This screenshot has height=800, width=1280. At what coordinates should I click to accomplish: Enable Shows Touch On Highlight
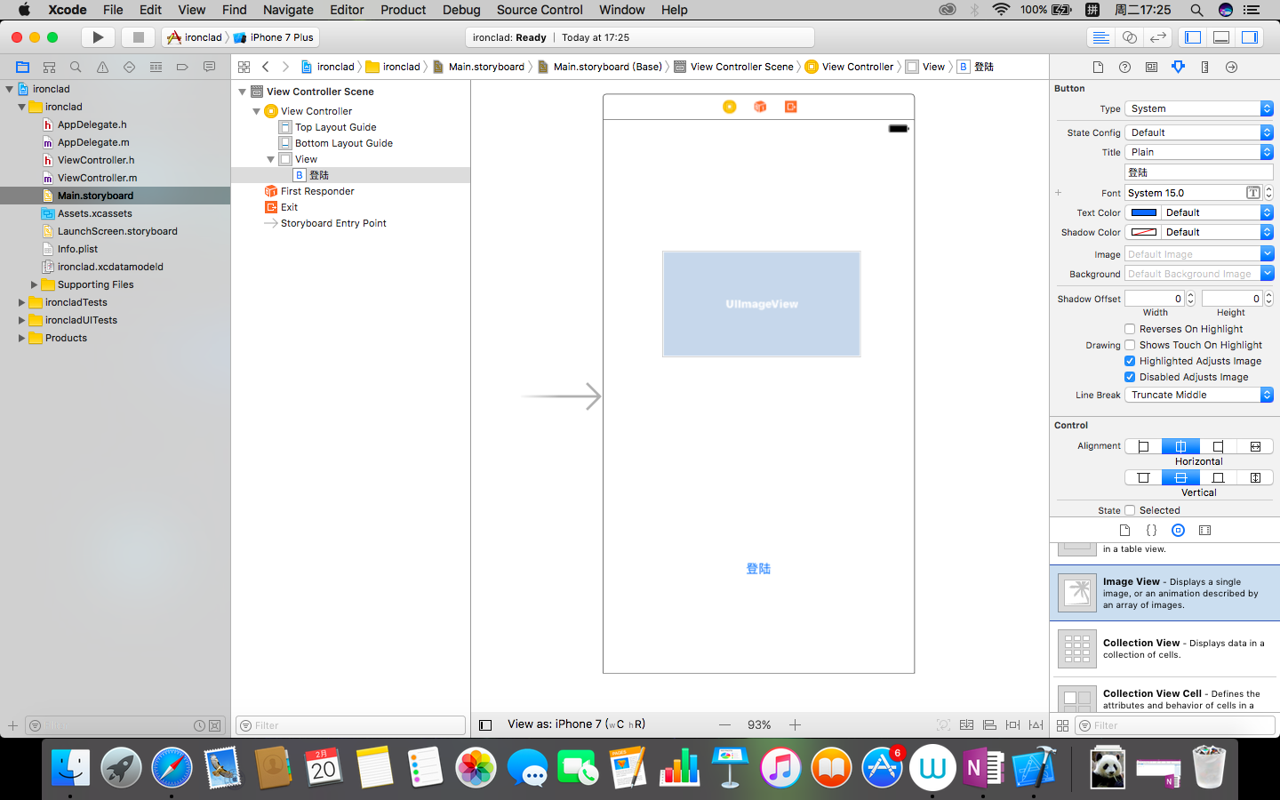pyautogui.click(x=1130, y=345)
